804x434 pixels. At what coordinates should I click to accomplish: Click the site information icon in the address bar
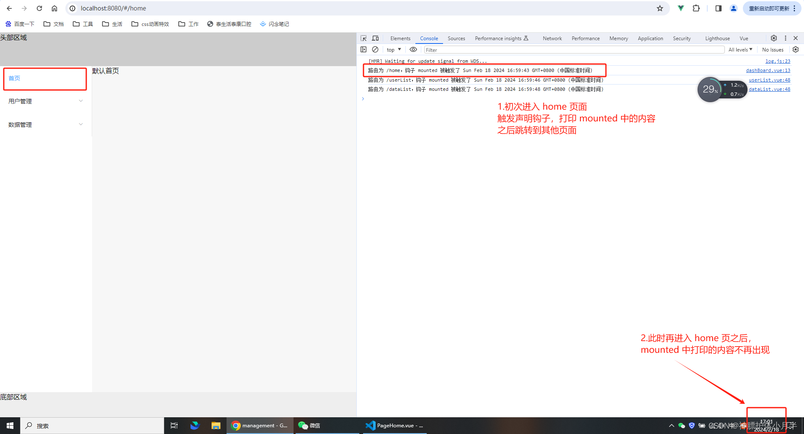pyautogui.click(x=72, y=8)
